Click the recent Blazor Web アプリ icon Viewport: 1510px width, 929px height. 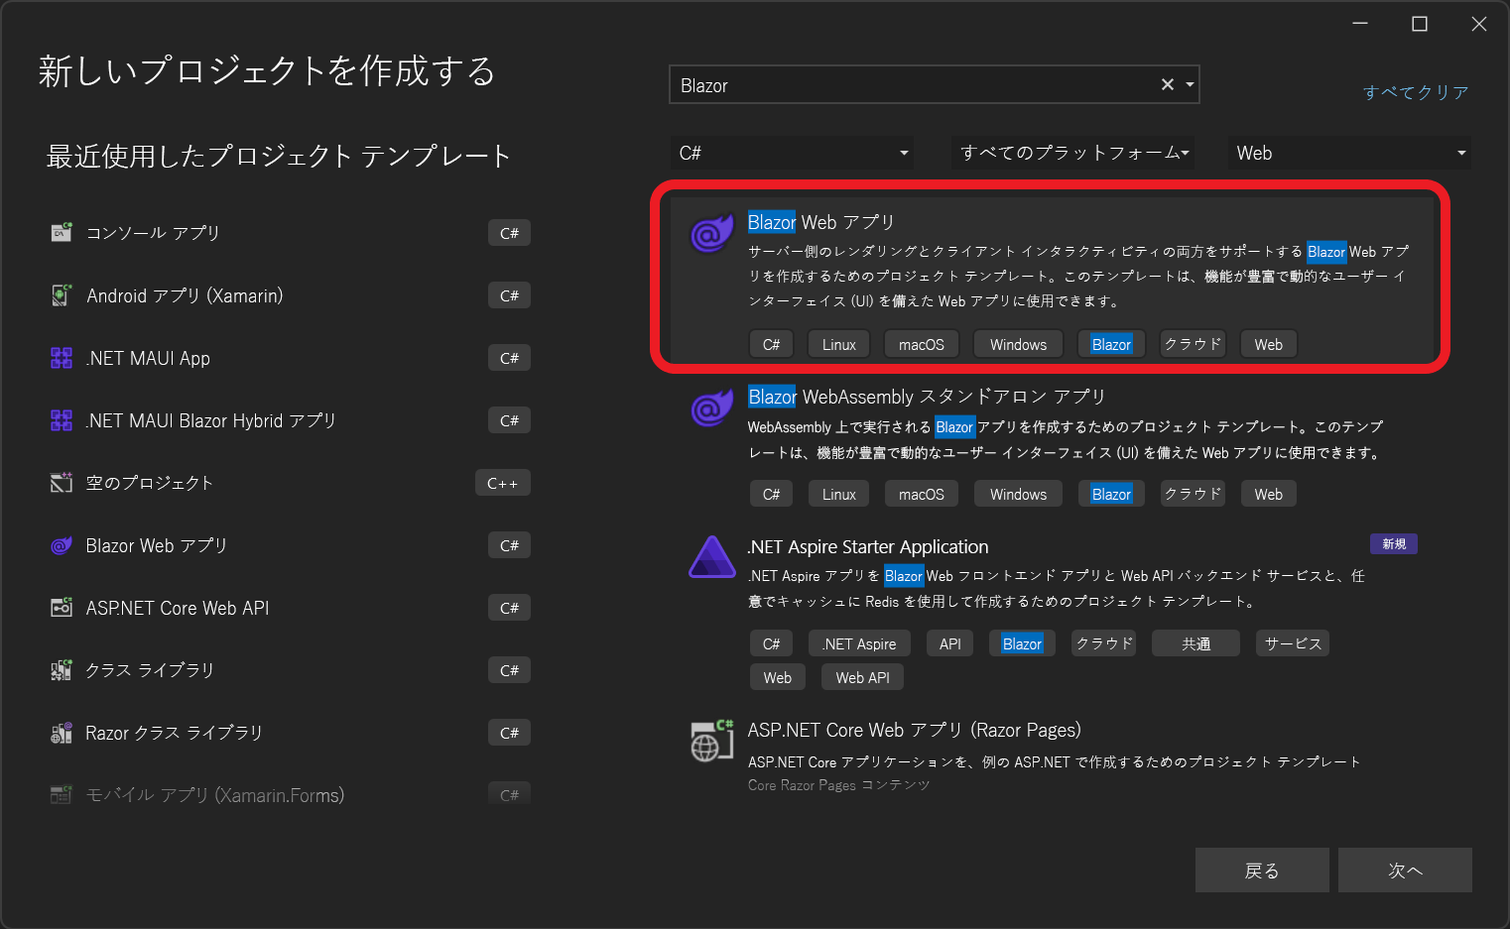click(x=62, y=545)
